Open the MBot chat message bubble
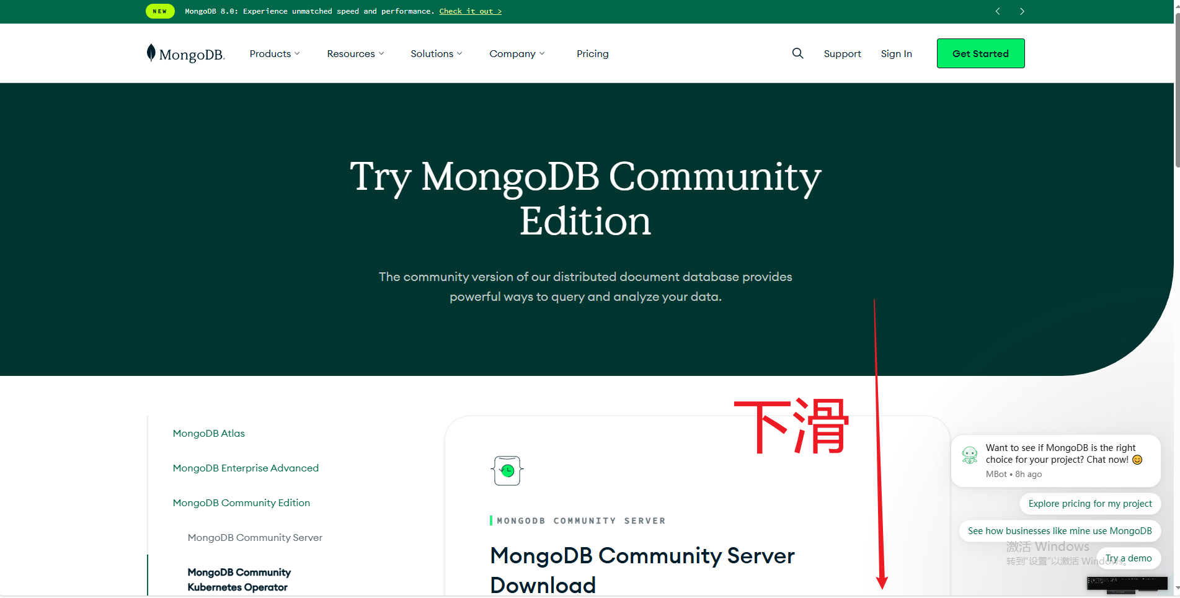The height and width of the screenshot is (598, 1180). pyautogui.click(x=1055, y=460)
